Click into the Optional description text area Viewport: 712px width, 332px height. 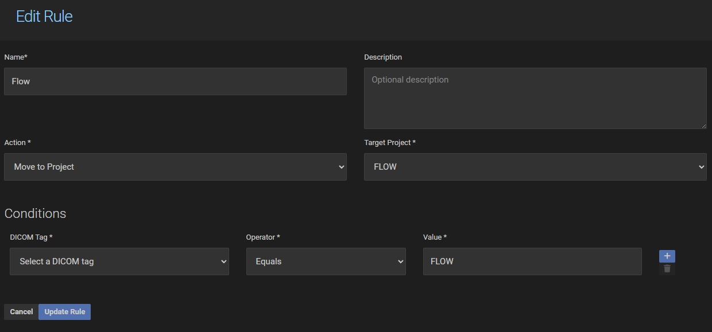pyautogui.click(x=535, y=98)
